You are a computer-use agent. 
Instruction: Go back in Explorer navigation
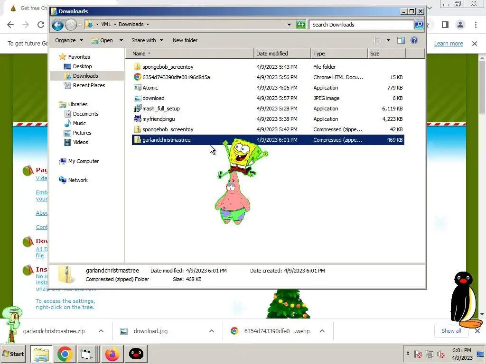[57, 25]
